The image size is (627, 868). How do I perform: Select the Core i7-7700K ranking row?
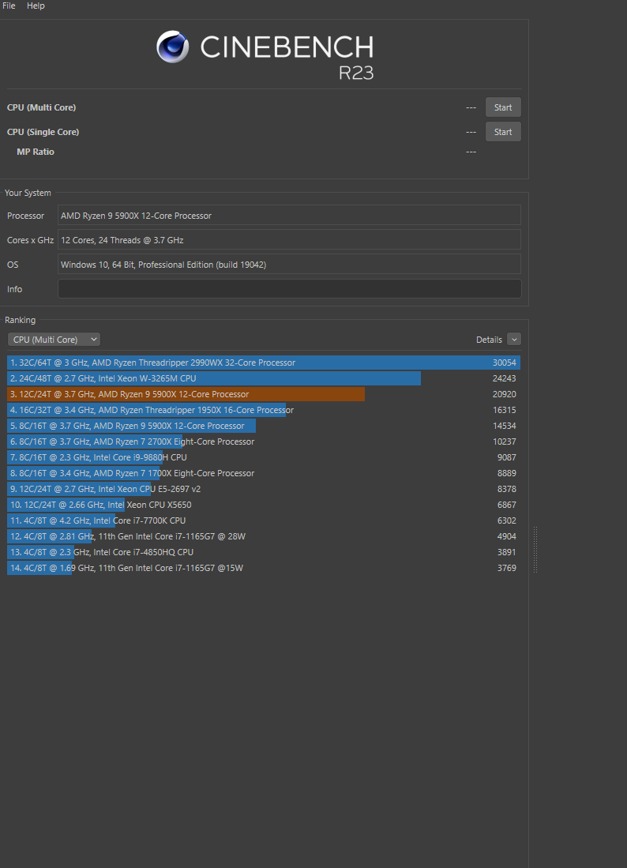[264, 520]
